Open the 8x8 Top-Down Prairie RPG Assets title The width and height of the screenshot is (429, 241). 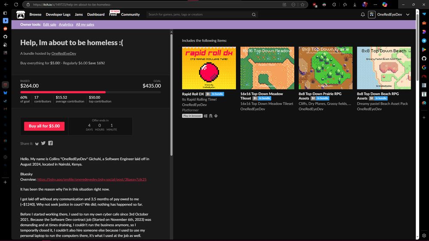(x=320, y=96)
